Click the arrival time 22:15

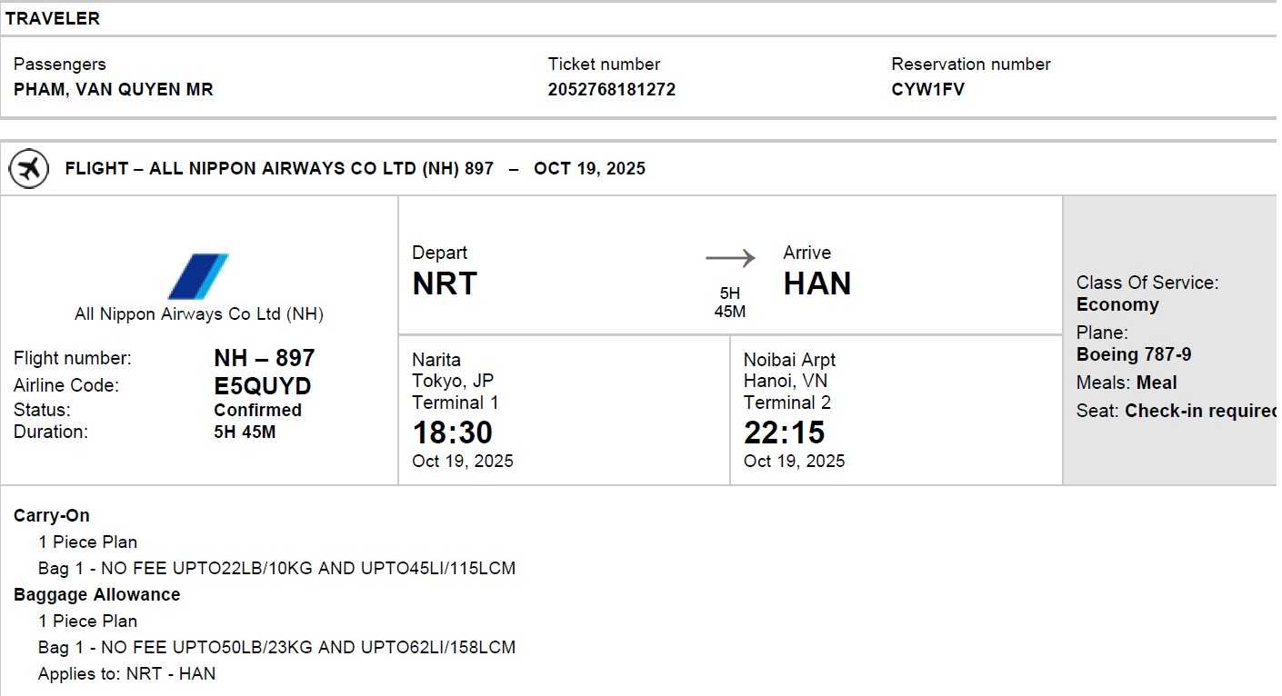[784, 433]
